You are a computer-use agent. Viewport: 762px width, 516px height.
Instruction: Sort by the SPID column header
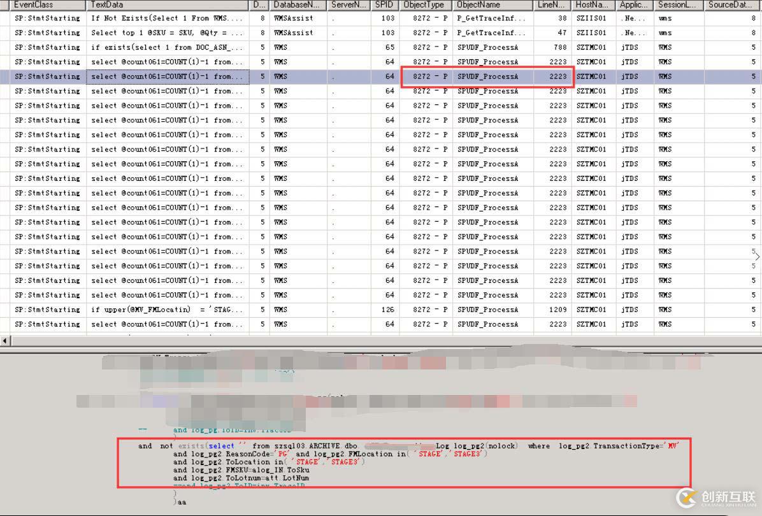pos(385,5)
